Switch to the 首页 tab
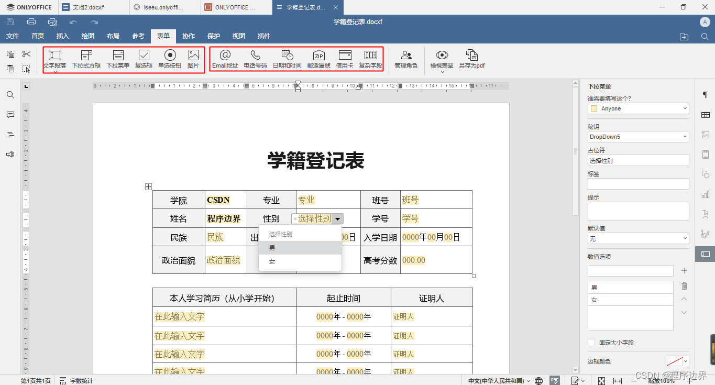This screenshot has height=385, width=715. [38, 36]
